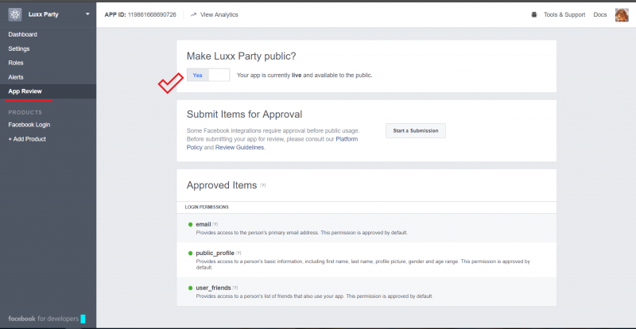Image resolution: width=636 pixels, height=329 pixels.
Task: Expand the Luxx Party app switcher arrow
Action: [x=87, y=14]
